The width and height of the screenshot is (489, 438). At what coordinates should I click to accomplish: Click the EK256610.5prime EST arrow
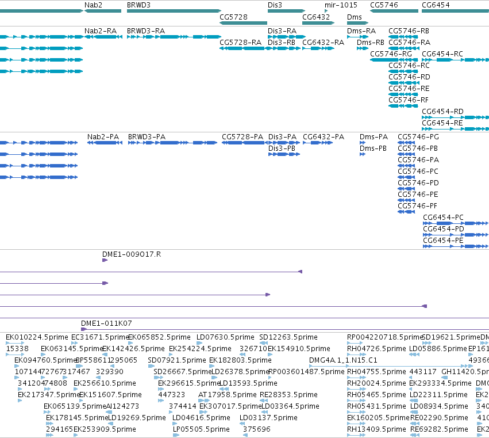76,389
